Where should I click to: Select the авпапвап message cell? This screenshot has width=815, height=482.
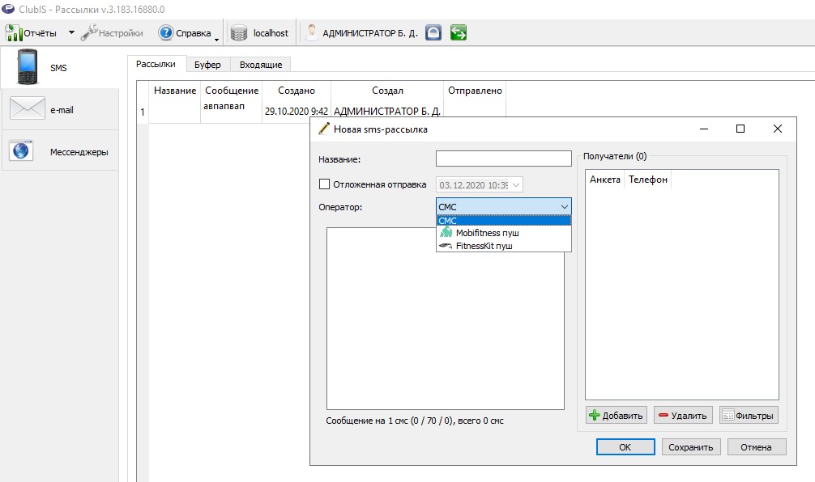[x=232, y=111]
